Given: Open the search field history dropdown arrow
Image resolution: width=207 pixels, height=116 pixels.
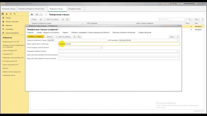Looking at the screenshot, I should (186, 19).
